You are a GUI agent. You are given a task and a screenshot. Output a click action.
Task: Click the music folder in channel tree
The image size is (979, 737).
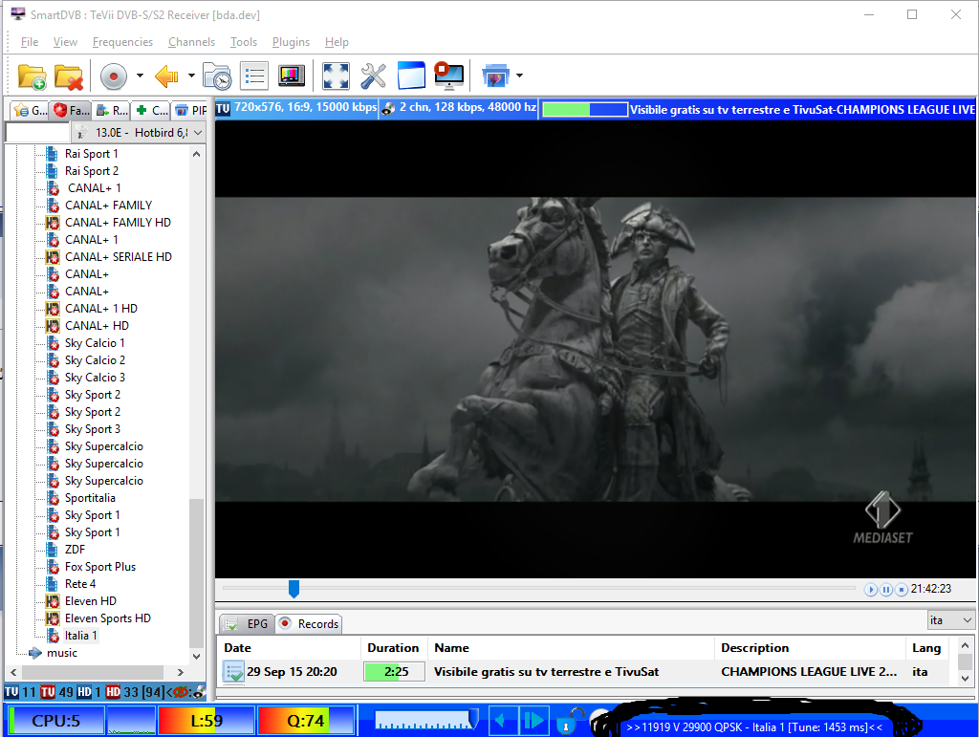pos(62,653)
